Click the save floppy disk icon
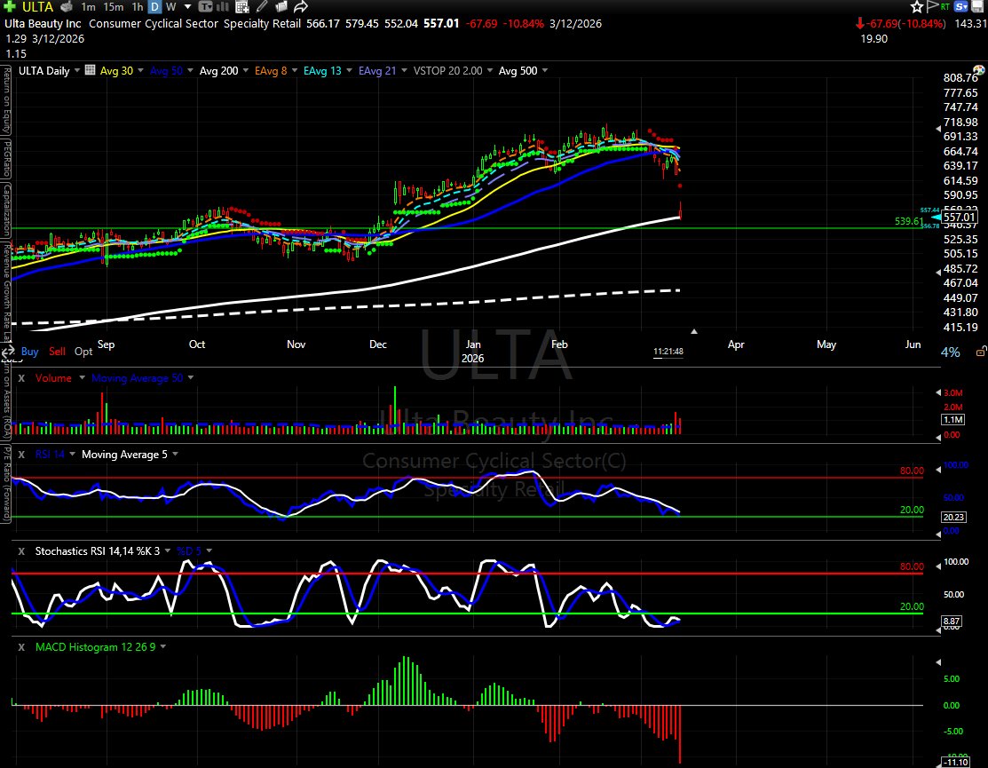This screenshot has height=768, width=988. coord(977,7)
